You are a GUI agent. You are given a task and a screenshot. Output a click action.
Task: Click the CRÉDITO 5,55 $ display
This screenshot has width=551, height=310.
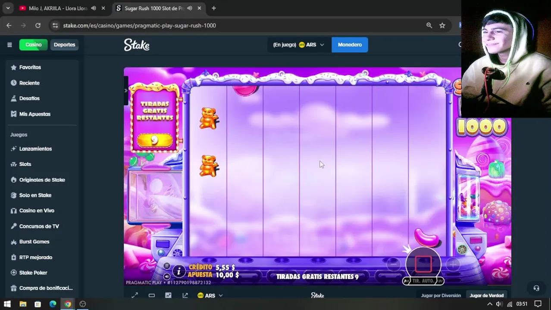(211, 267)
